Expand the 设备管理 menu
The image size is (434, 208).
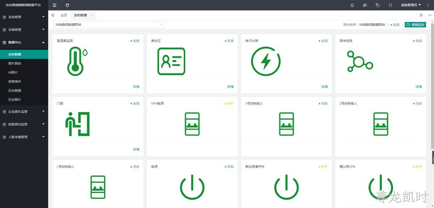[24, 30]
